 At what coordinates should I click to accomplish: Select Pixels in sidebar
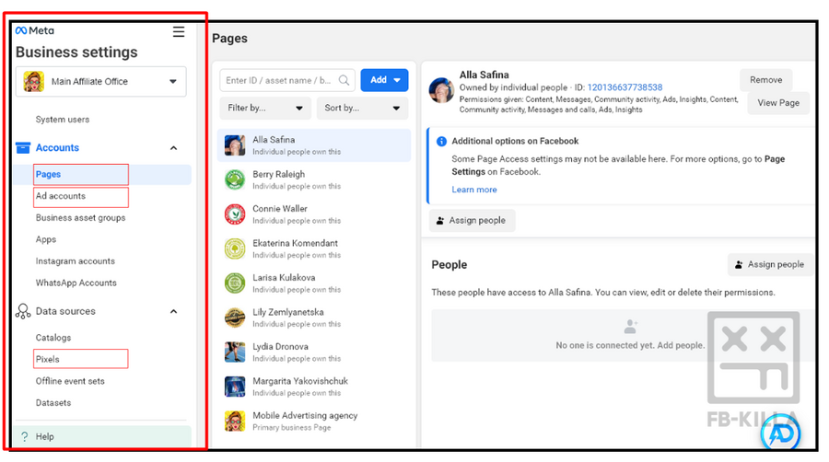[x=48, y=359]
